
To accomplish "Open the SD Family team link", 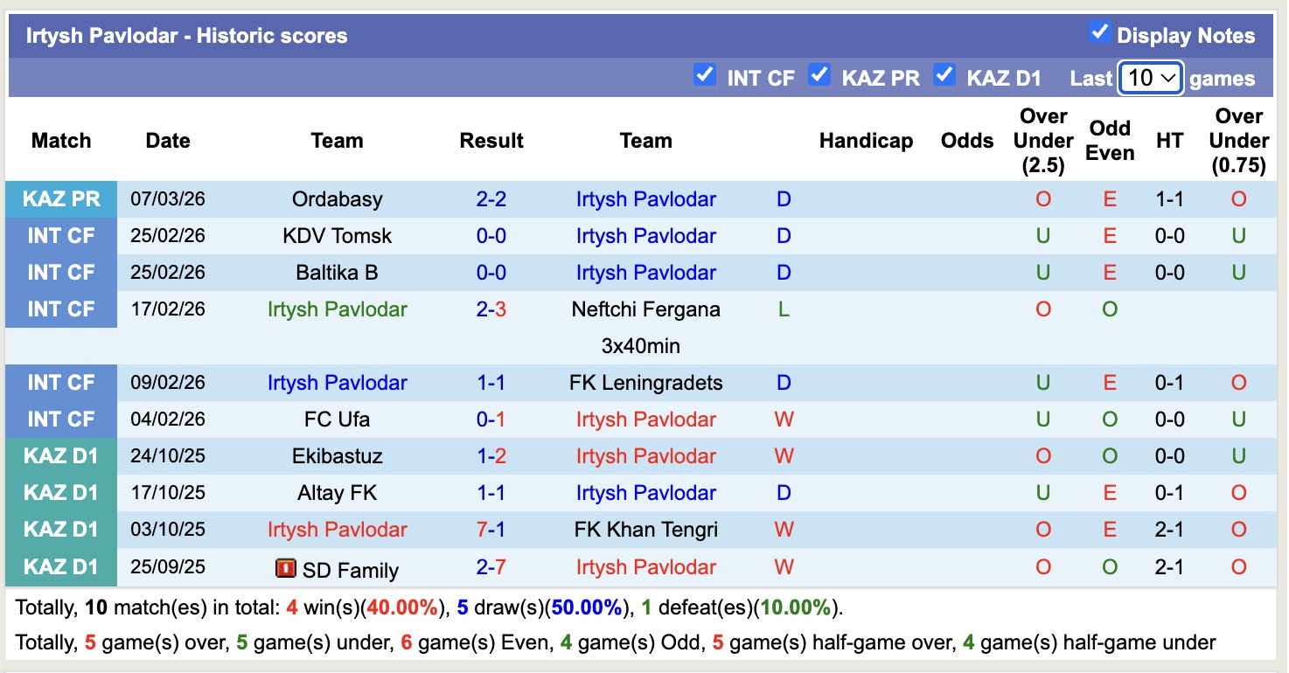I will pos(350,571).
